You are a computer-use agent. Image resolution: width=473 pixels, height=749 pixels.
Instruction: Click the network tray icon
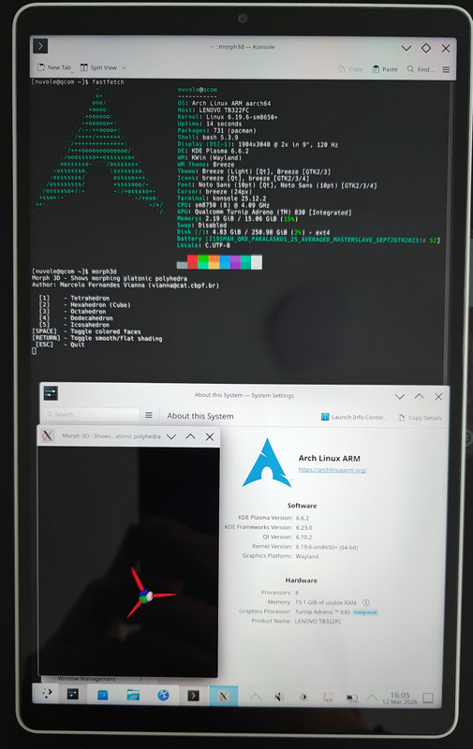click(328, 698)
